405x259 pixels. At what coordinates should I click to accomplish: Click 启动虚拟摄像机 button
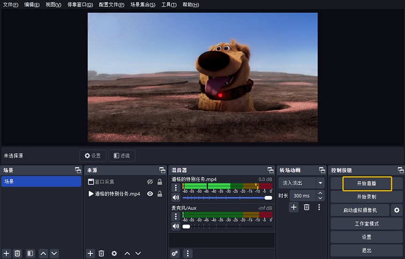pyautogui.click(x=360, y=210)
